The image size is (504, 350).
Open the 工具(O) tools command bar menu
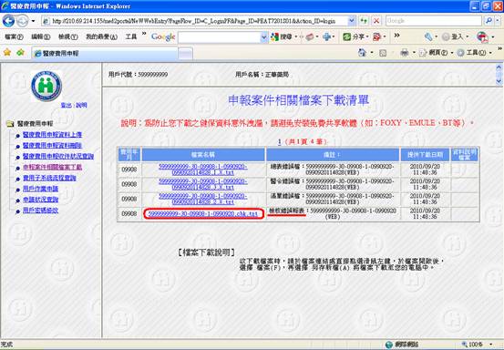click(475, 53)
